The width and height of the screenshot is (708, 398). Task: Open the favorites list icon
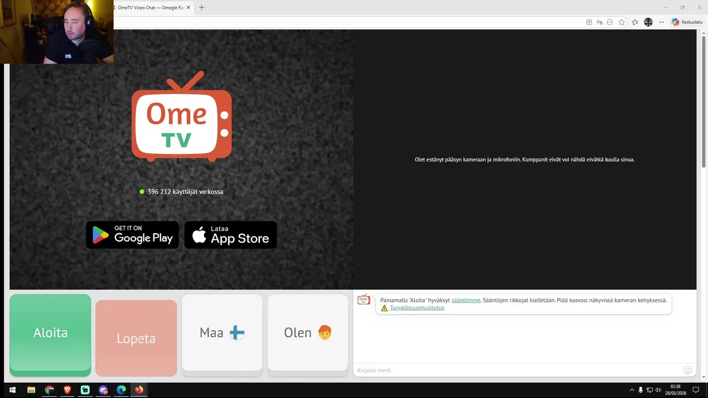635,22
